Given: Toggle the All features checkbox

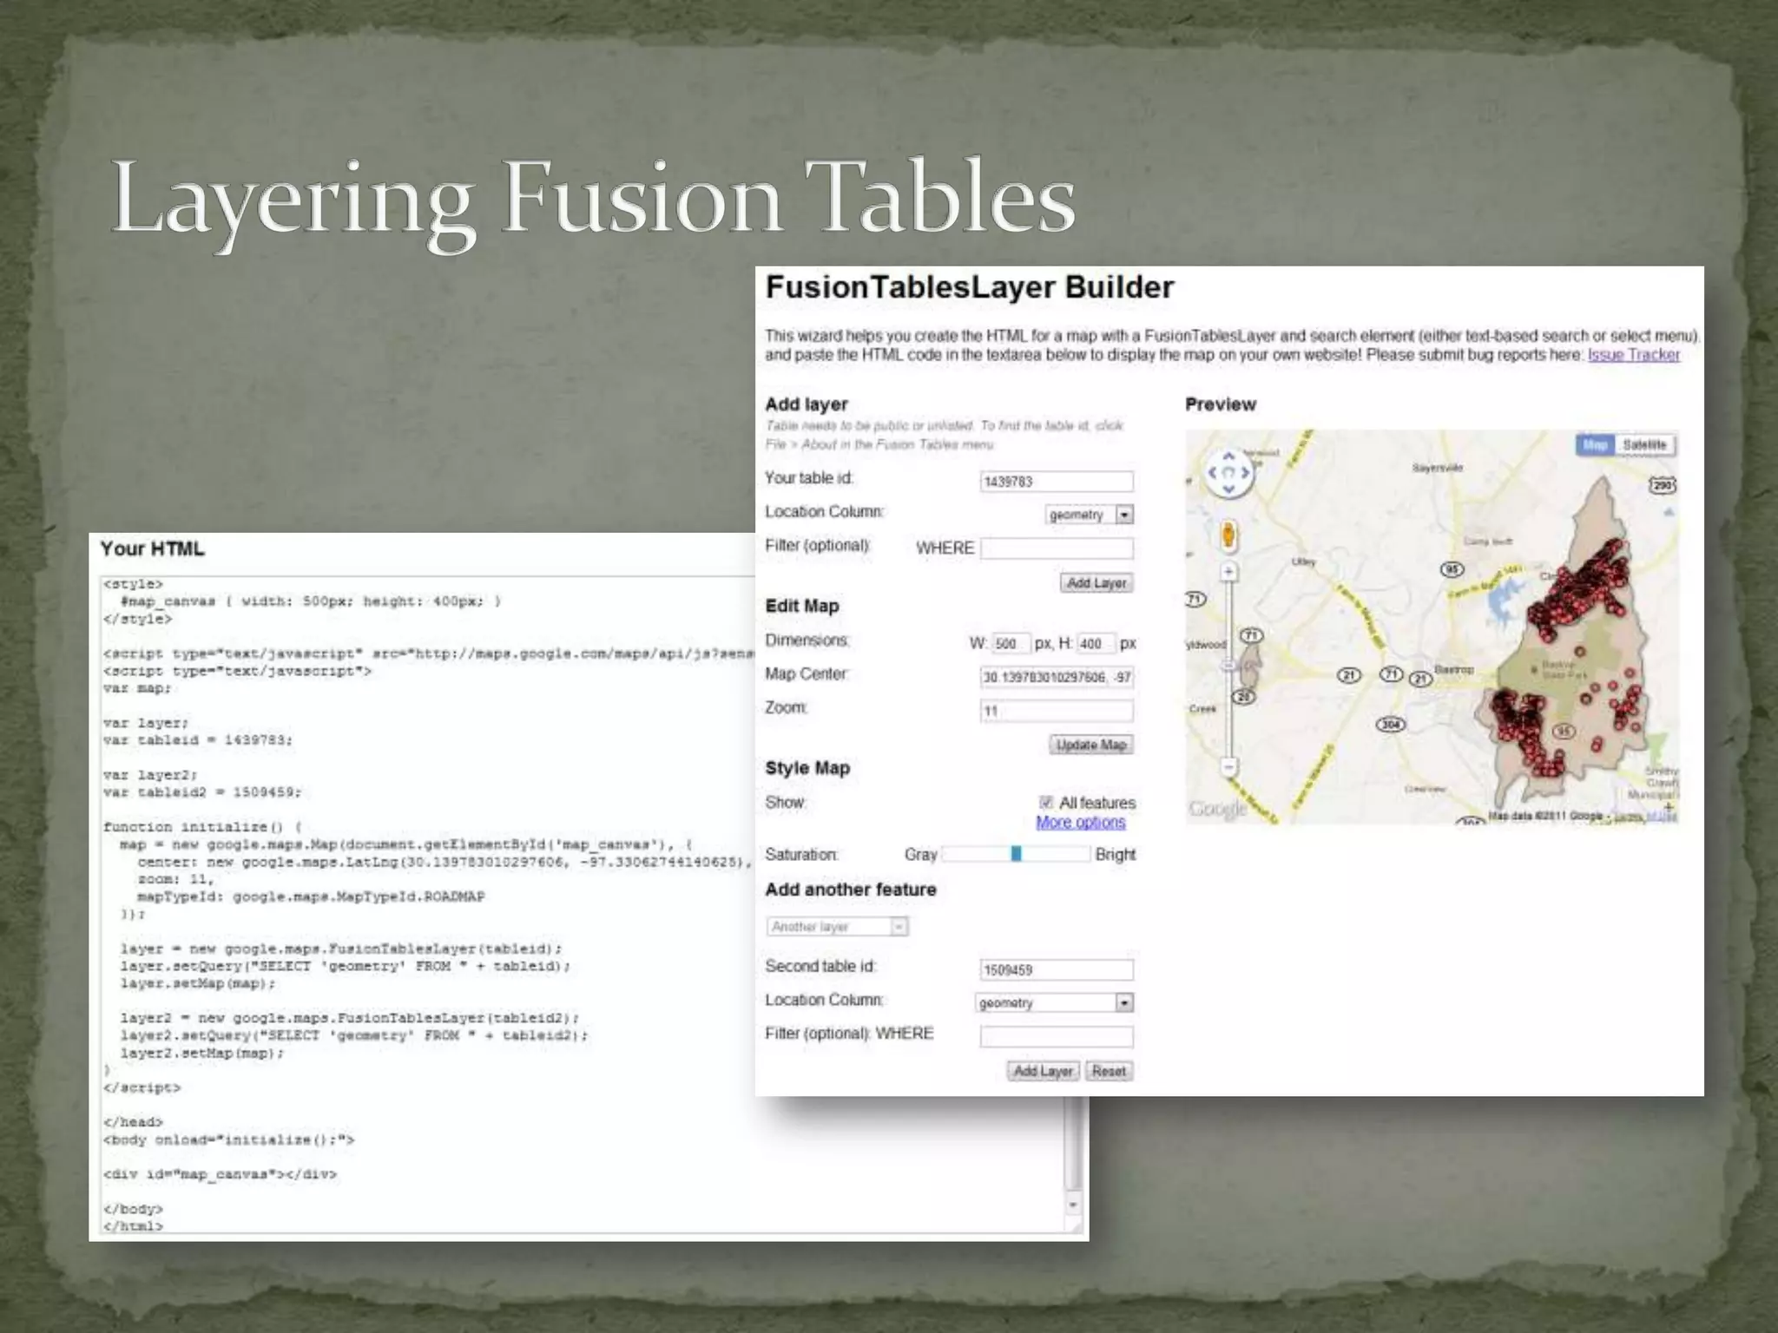Looking at the screenshot, I should 1046,802.
